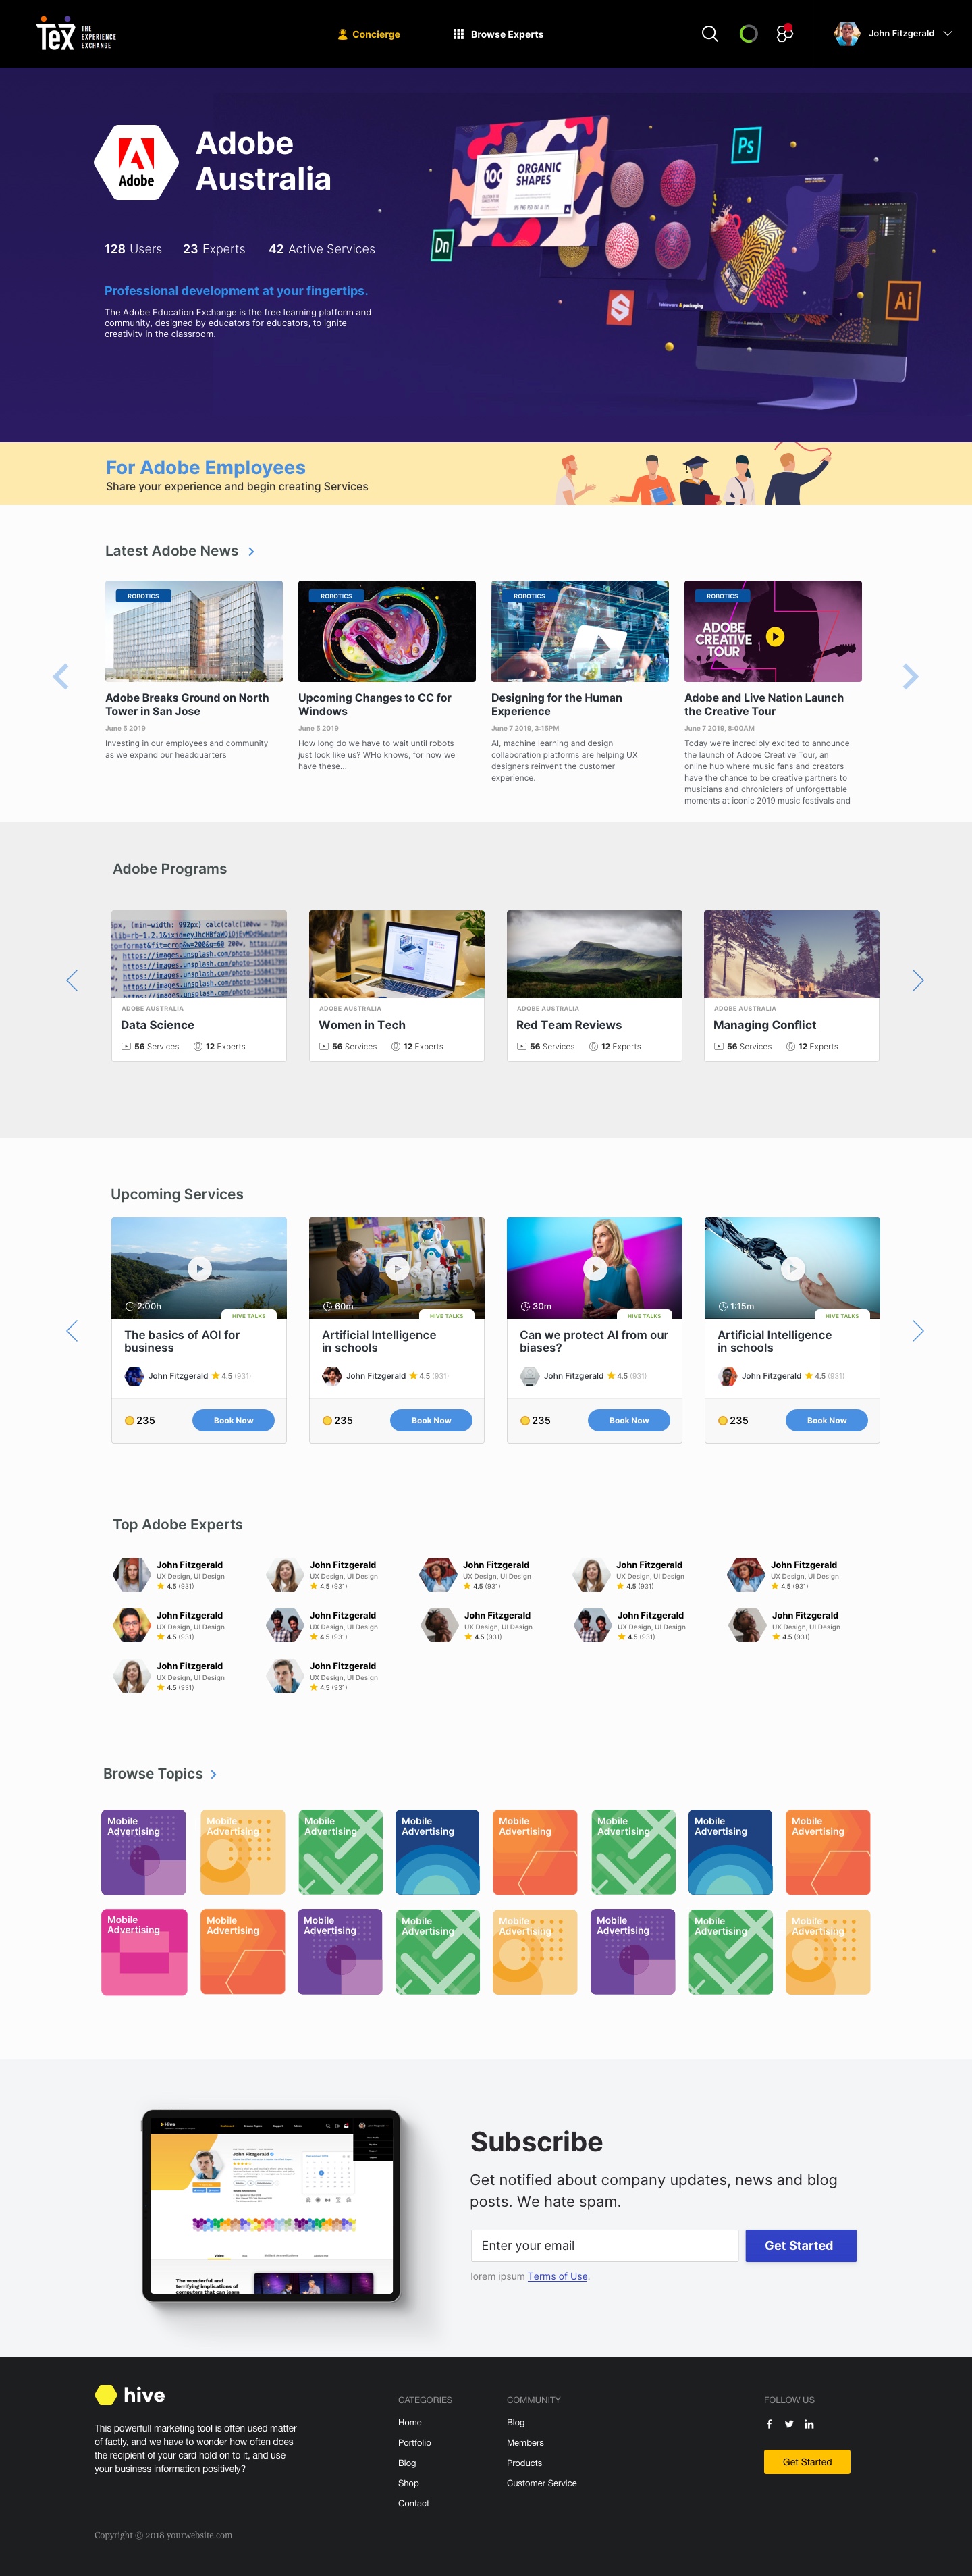Click the yellow Get Started footer button
This screenshot has width=972, height=2576.
click(807, 2461)
